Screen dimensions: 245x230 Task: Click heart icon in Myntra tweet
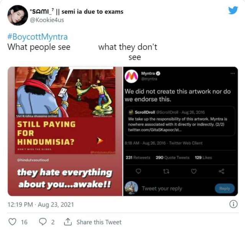194,171
